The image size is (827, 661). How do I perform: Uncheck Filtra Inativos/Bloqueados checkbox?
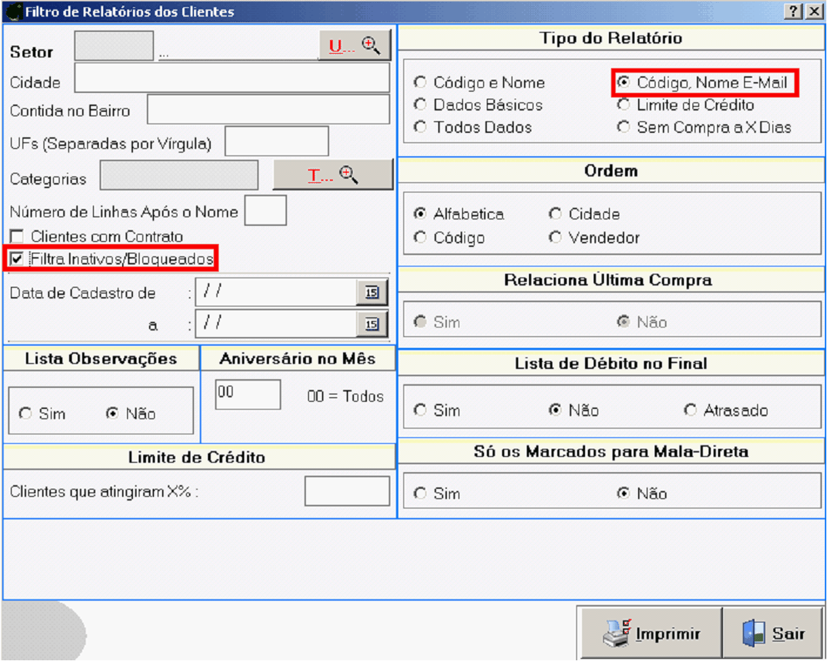17,259
